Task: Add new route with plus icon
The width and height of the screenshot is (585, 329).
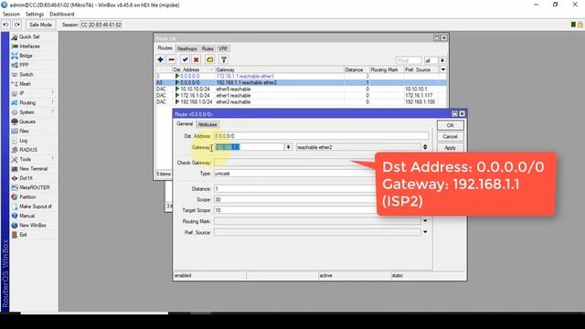Action: [161, 59]
